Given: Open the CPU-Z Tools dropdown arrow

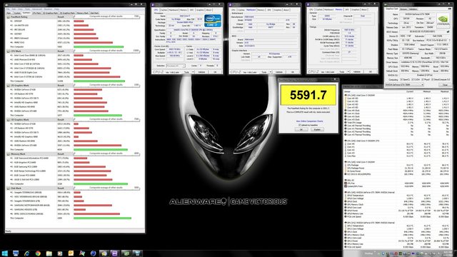Looking at the screenshot, I should coord(194,71).
